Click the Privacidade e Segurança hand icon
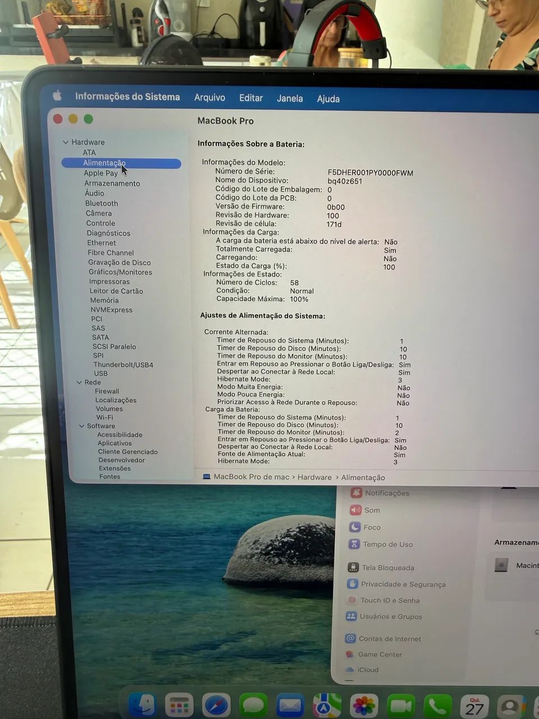539x719 pixels. pos(353,584)
